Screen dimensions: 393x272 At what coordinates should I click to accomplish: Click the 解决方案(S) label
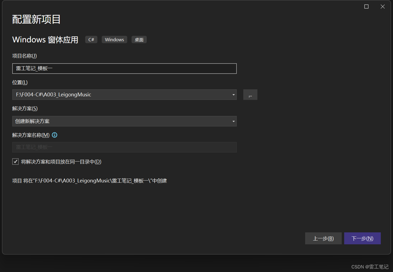tap(25, 109)
